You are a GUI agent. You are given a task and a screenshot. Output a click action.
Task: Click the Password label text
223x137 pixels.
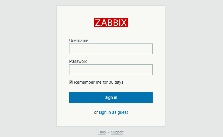(x=78, y=61)
